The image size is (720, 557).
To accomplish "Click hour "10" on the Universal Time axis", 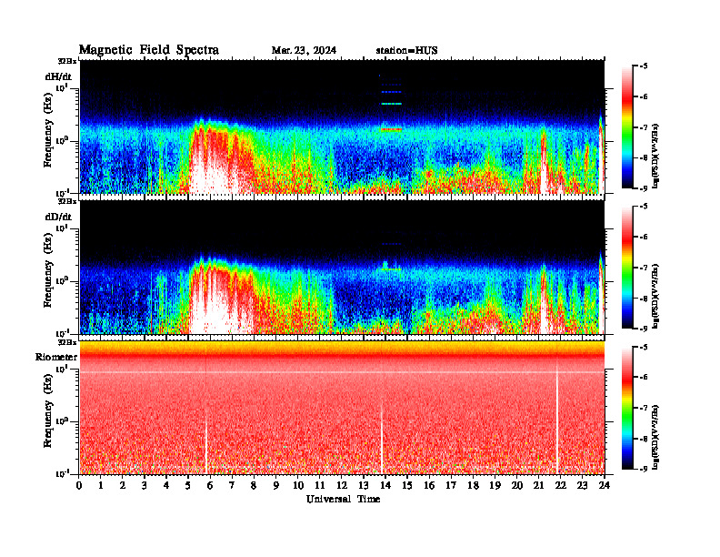I will point(298,485).
